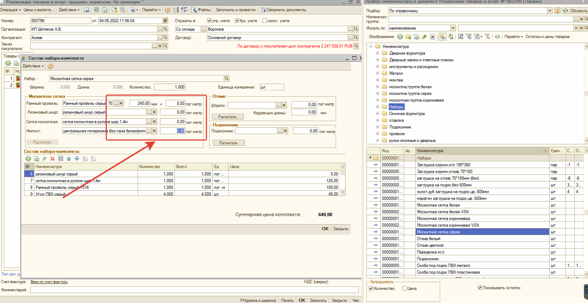
Task: Move the selected kit row up with the blue arrow
Action: click(69, 159)
